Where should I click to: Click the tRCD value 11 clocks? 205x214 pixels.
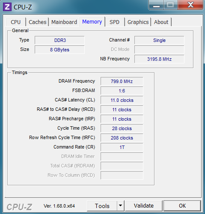(x=122, y=110)
